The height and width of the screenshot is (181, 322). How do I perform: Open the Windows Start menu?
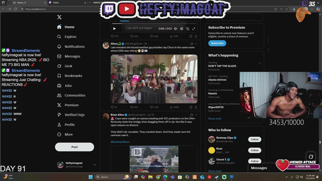[91, 177]
